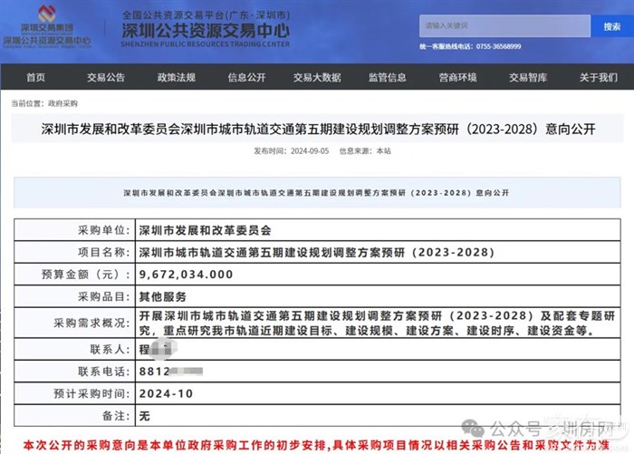The height and width of the screenshot is (454, 634).
Task: Open the 营商环境 menu
Action: 457,78
